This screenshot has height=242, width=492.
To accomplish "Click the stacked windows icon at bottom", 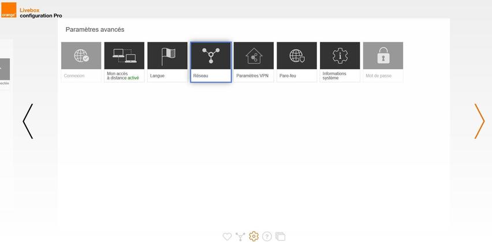I will pos(281,236).
